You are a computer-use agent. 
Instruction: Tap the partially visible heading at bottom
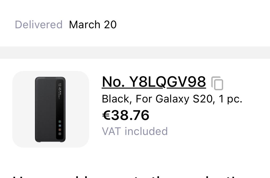pos(135,176)
